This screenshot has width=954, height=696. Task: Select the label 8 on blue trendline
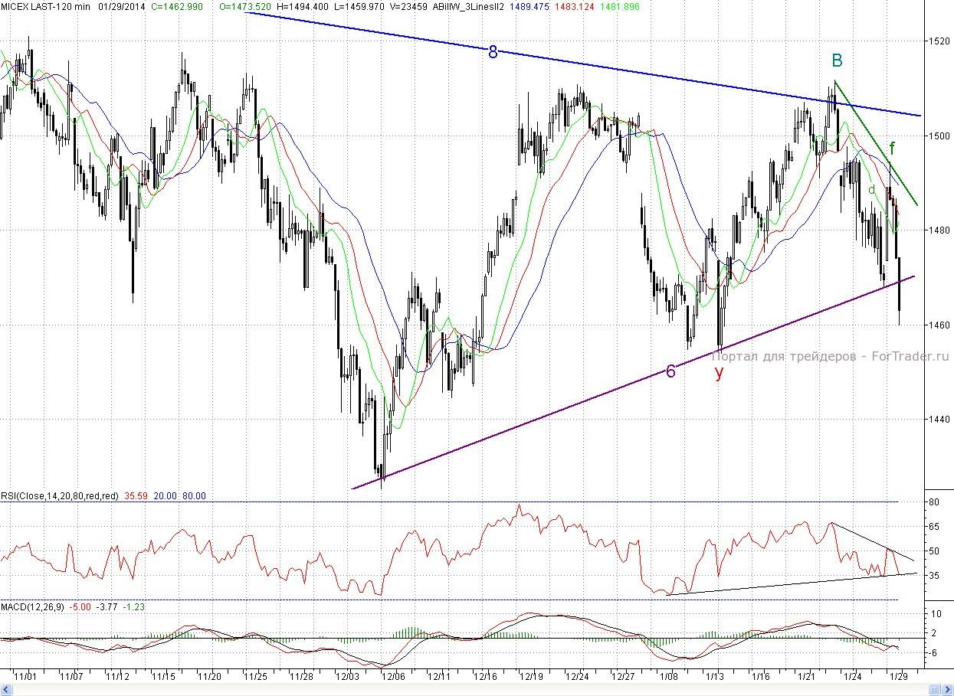point(493,52)
